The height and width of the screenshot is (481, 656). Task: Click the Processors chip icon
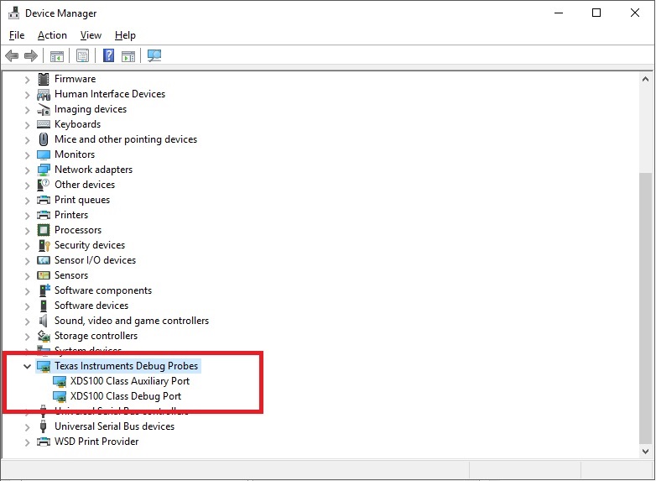point(44,230)
